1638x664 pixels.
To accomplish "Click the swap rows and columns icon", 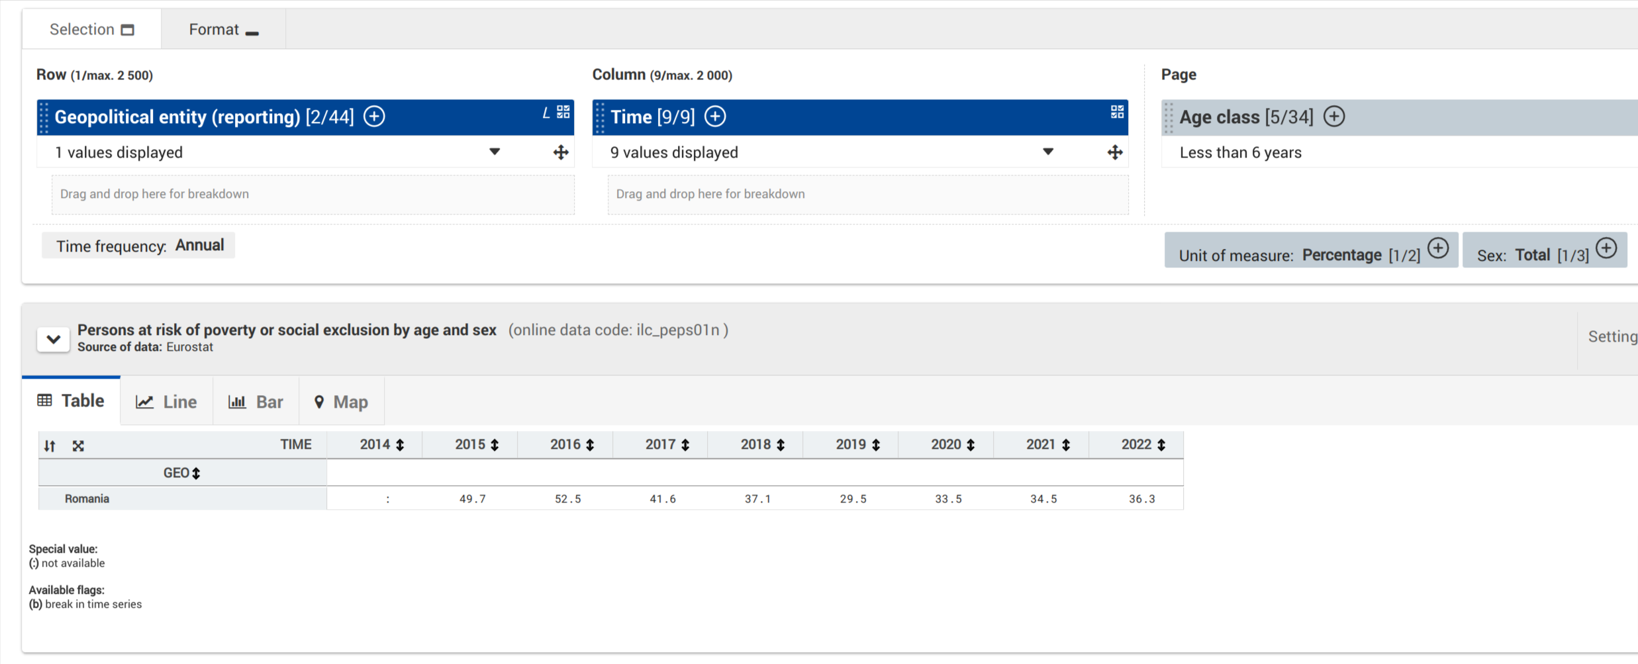I will coord(50,446).
